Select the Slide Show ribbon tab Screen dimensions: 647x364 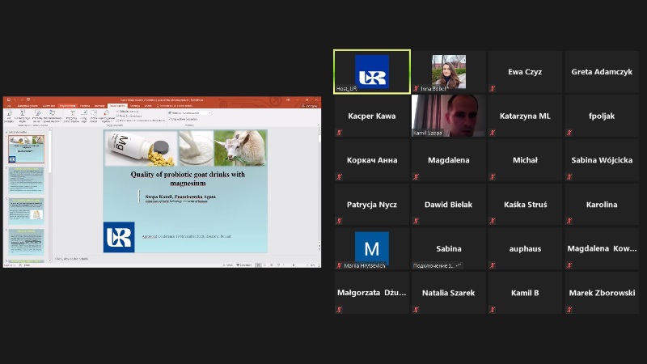pos(117,106)
